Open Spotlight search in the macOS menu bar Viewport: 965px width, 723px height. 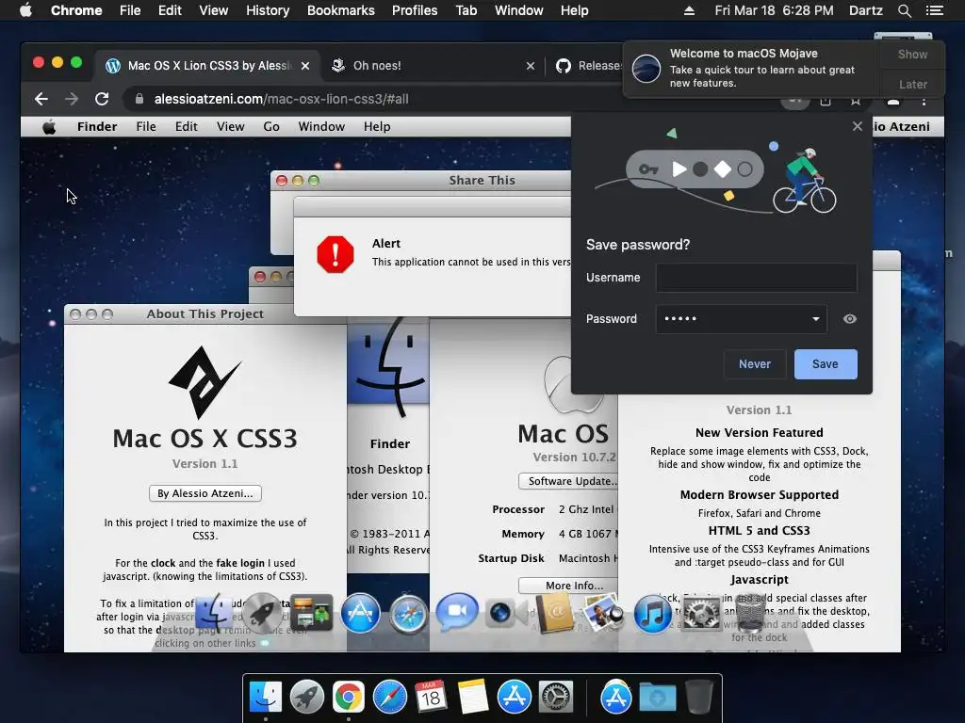click(904, 10)
